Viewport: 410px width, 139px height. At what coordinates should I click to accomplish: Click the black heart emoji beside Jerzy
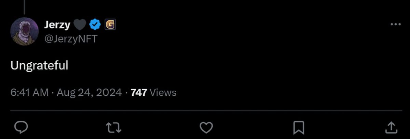pyautogui.click(x=80, y=25)
